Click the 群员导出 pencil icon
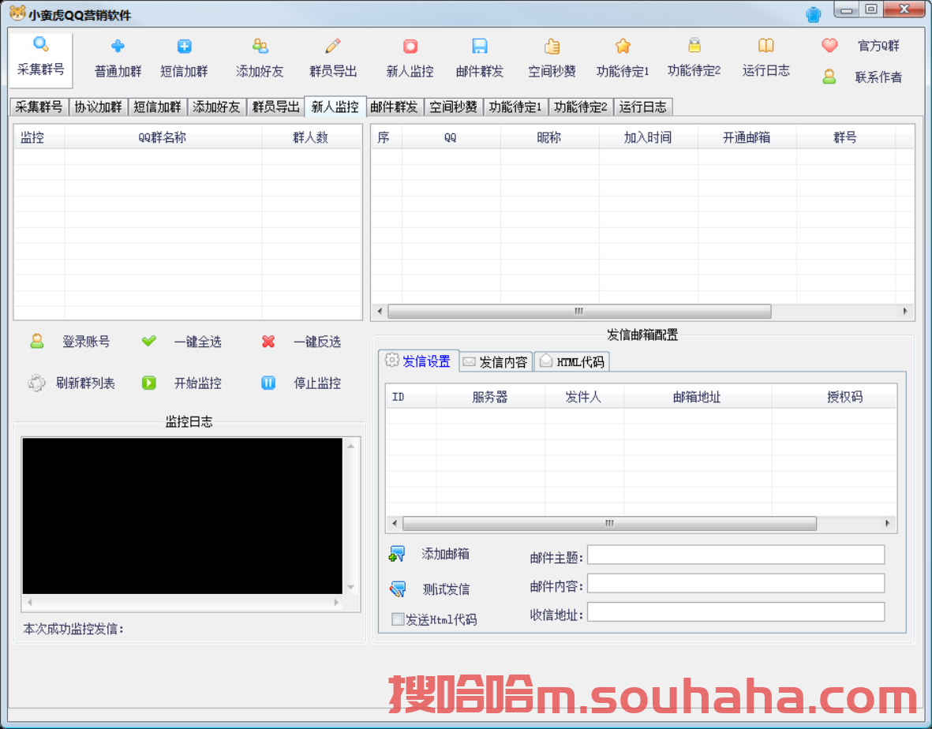 click(331, 58)
